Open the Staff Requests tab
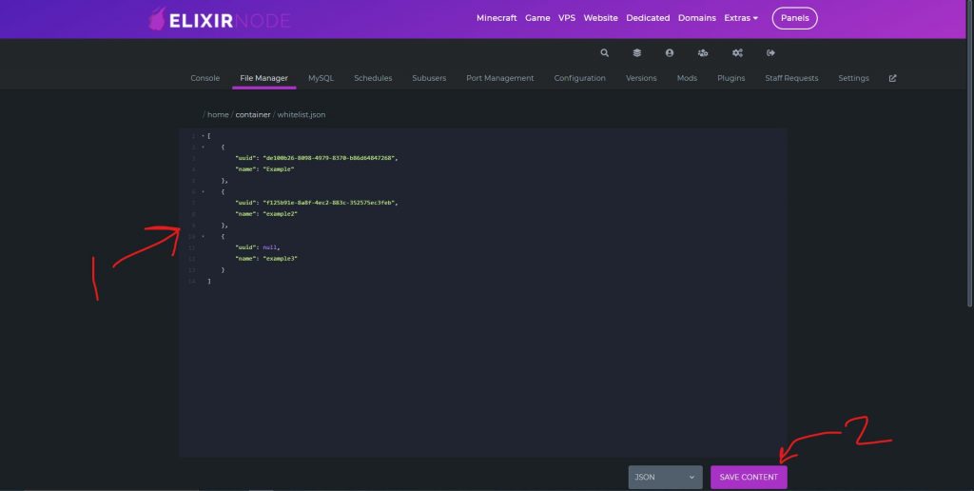974x491 pixels. pos(791,78)
